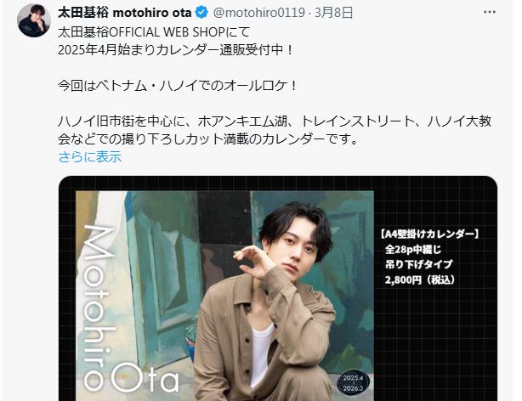Click the line '太田基裕OFFICIAL WEB SHOPにて'
522x401 pixels.
tap(154, 32)
